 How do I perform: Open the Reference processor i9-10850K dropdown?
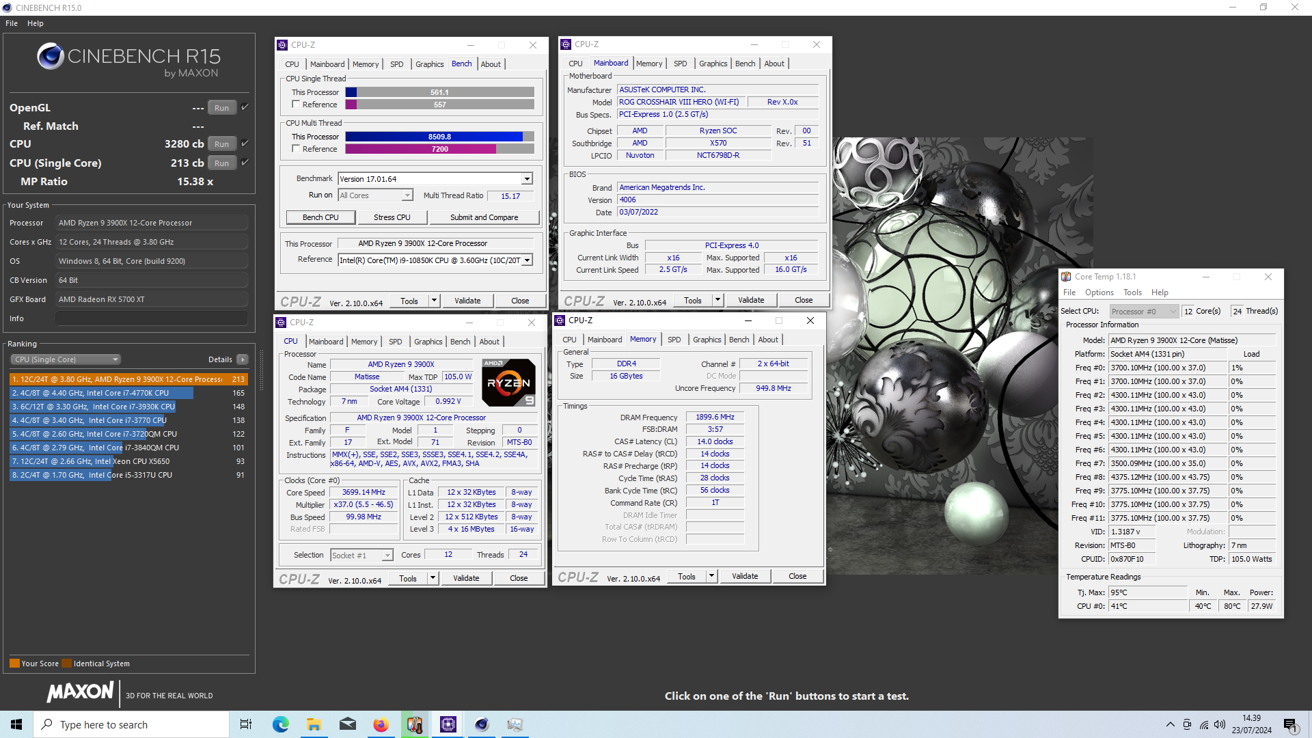[527, 260]
